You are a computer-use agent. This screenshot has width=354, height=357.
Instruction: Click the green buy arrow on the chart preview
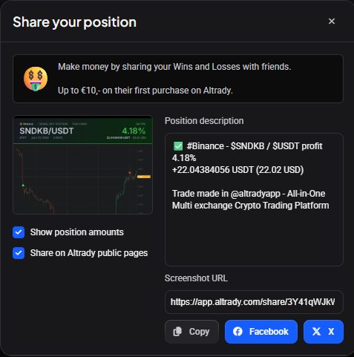23,185
